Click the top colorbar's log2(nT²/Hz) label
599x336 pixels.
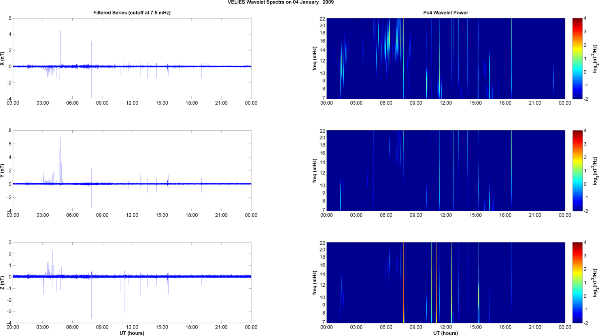pyautogui.click(x=595, y=58)
